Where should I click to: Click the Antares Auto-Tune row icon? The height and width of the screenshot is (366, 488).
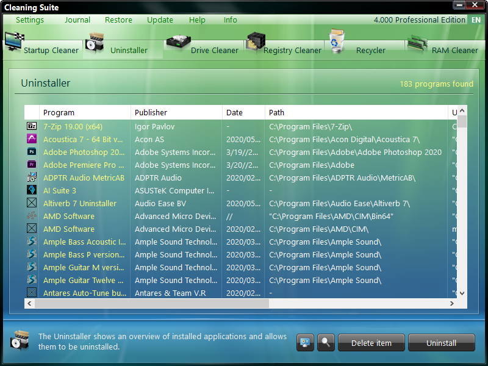[32, 292]
